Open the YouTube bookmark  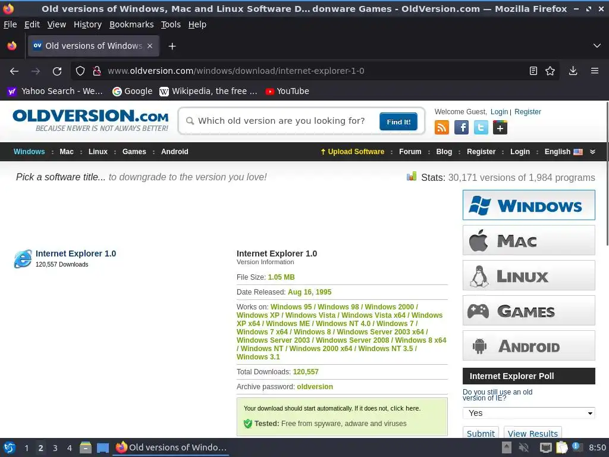click(x=287, y=91)
